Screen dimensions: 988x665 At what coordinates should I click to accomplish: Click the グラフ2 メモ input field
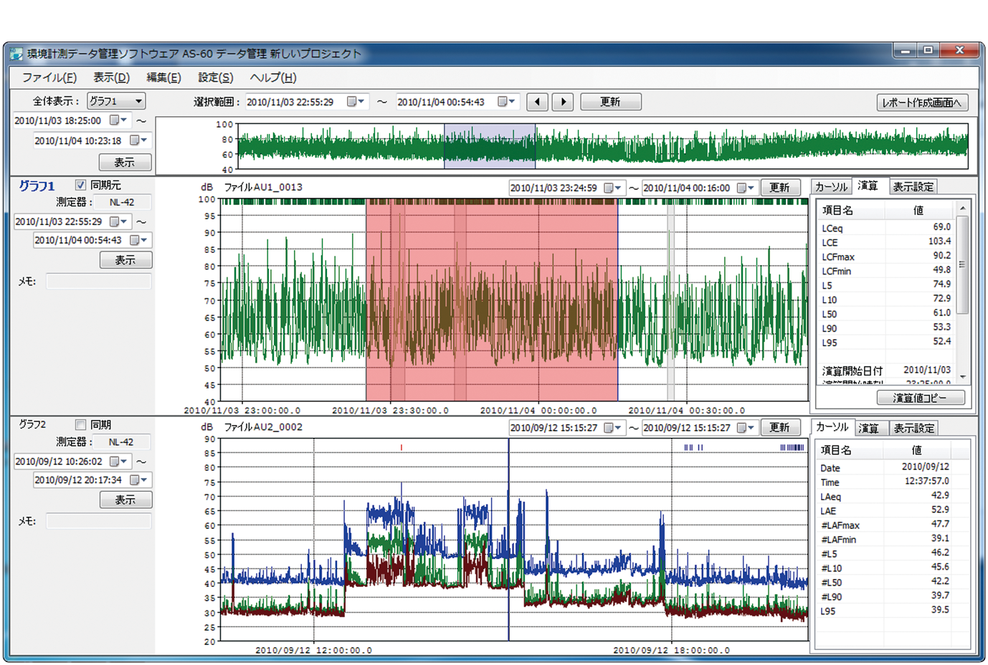coord(99,522)
